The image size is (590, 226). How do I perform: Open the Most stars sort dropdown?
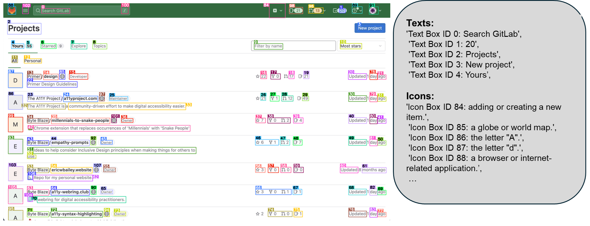(x=361, y=46)
